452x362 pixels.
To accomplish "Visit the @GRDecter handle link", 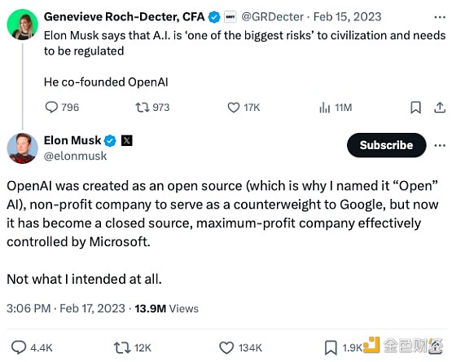I will click(x=272, y=17).
